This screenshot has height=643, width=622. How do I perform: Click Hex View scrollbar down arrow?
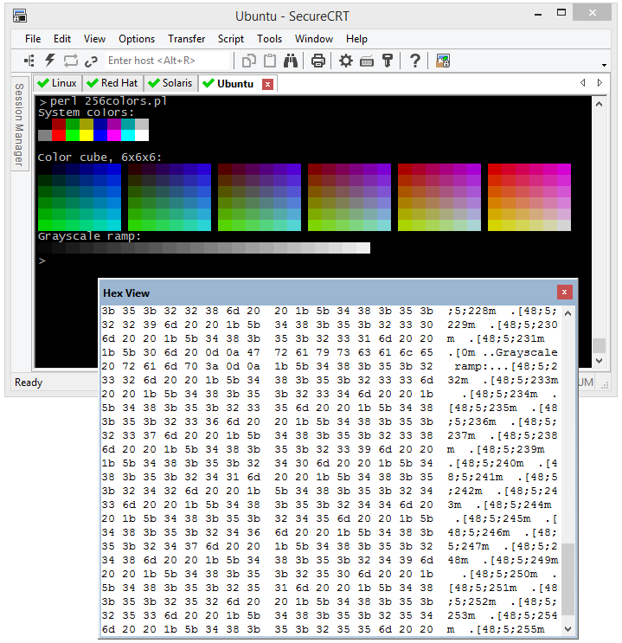click(568, 630)
